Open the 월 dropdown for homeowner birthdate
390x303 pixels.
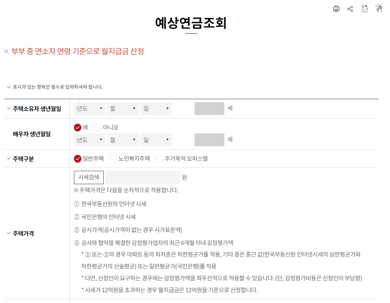point(123,108)
